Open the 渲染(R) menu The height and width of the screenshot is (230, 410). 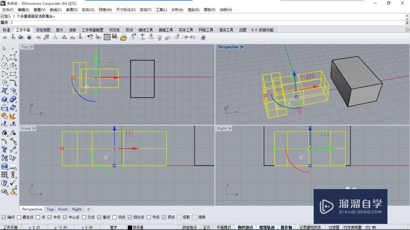pyautogui.click(x=193, y=10)
